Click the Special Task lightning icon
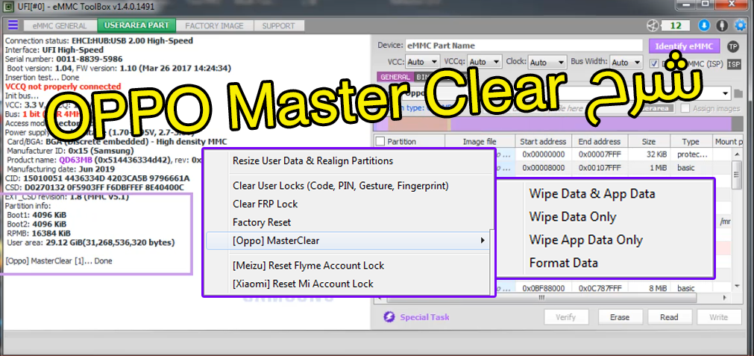This screenshot has width=754, height=356. (x=389, y=317)
